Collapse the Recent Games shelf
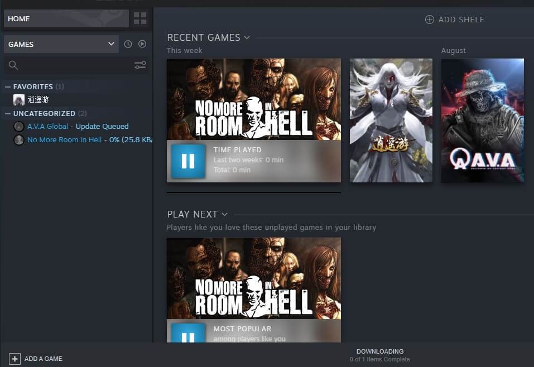 pos(247,37)
